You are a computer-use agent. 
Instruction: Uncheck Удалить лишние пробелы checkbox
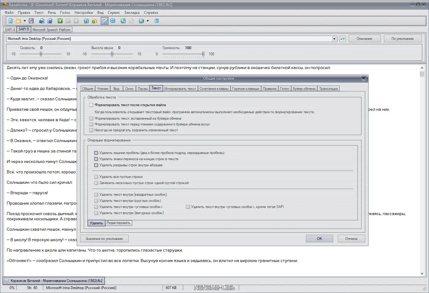[x=96, y=153]
